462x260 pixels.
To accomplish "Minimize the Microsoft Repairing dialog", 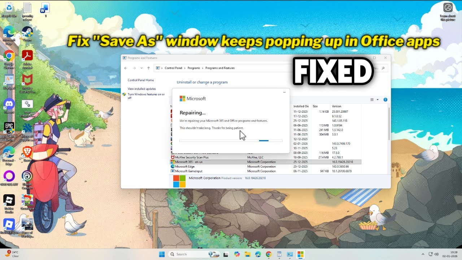I will click(284, 92).
